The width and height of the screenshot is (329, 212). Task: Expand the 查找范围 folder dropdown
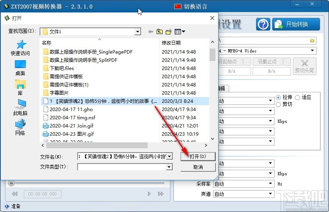click(x=137, y=32)
